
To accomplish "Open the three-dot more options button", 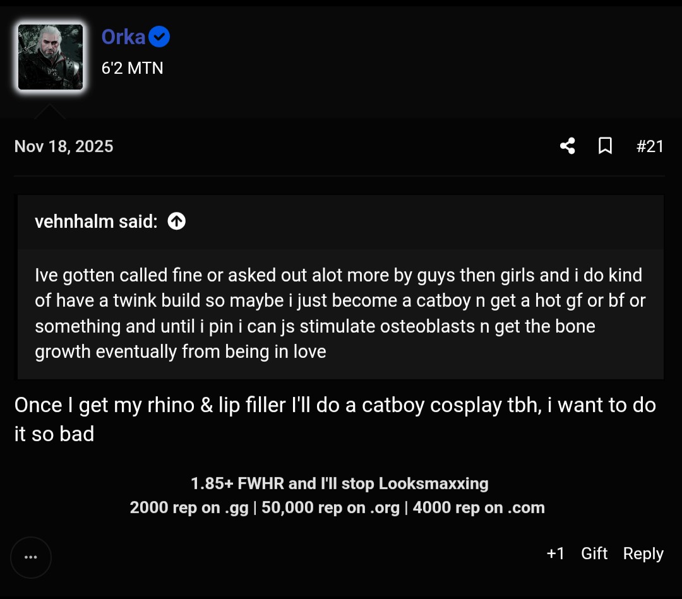I will tap(30, 557).
